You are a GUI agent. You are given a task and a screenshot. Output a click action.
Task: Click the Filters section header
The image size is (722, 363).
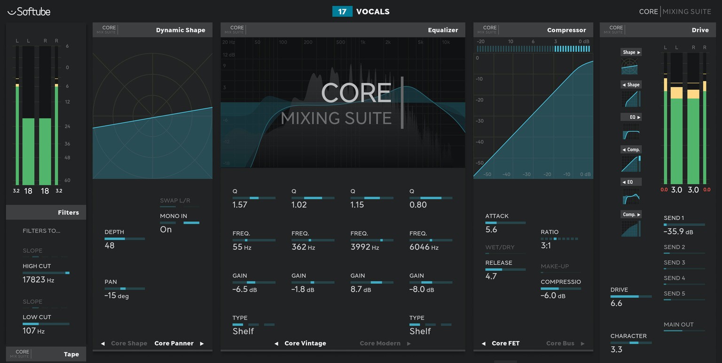click(x=46, y=212)
